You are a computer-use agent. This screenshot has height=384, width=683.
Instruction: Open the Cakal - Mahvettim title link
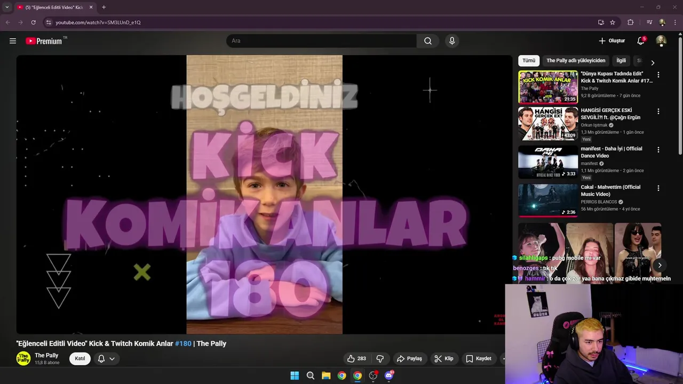click(611, 190)
